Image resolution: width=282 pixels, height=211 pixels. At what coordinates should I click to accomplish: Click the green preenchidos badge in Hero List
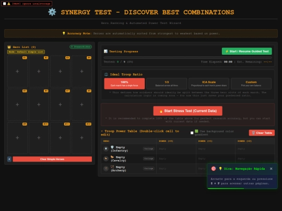coord(81,47)
